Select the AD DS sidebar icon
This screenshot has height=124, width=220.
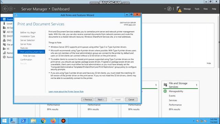click(x=4, y=32)
